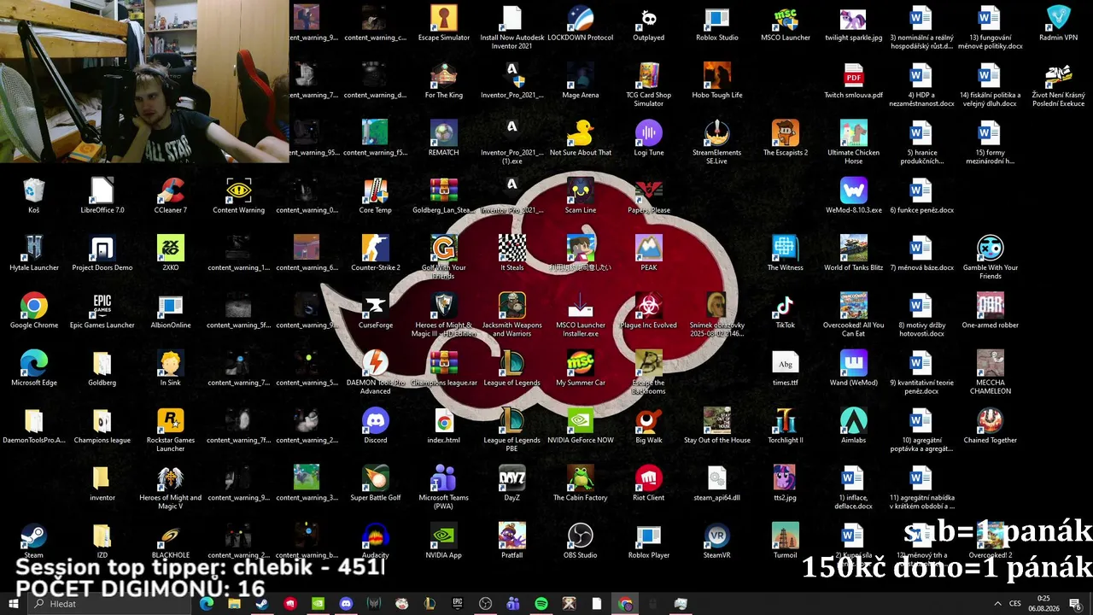Open the Rockstar Games Launcher icon
The image size is (1093, 615).
(x=170, y=430)
